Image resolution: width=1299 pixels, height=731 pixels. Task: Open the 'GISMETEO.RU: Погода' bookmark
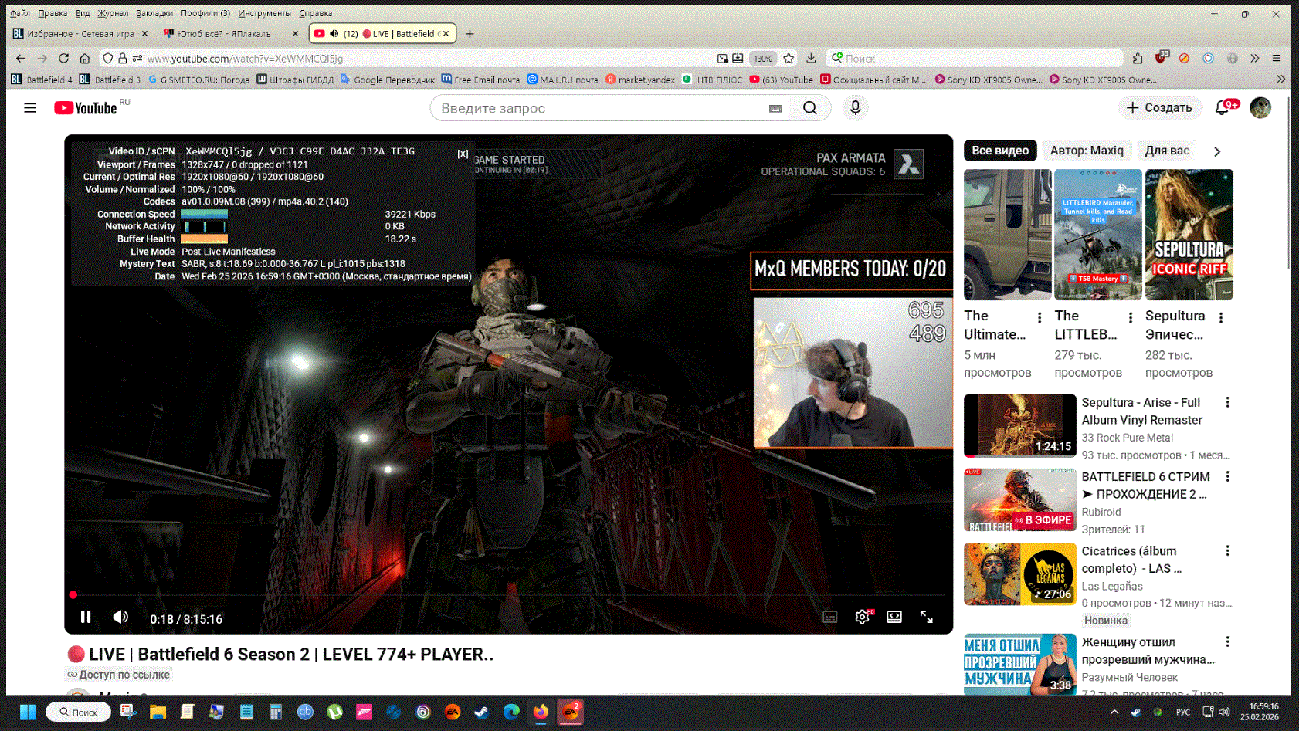click(x=198, y=80)
